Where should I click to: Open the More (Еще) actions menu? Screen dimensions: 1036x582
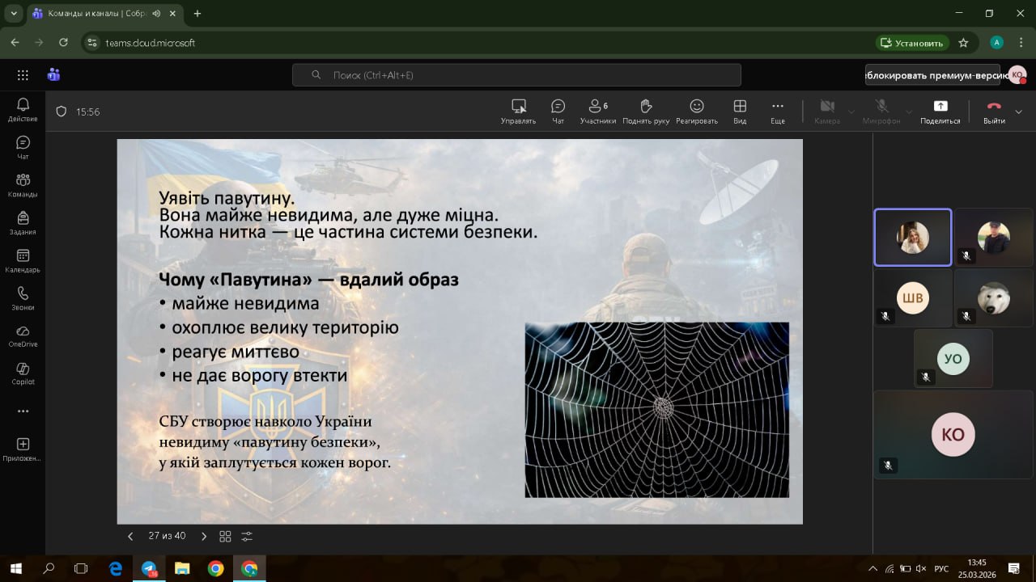[x=777, y=111]
